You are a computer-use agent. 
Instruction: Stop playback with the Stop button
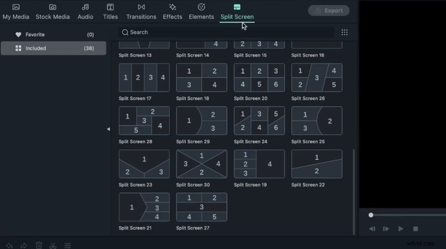pos(415,229)
